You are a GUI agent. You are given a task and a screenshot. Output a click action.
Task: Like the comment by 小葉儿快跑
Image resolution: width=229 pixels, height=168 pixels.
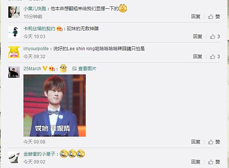[x=214, y=17]
